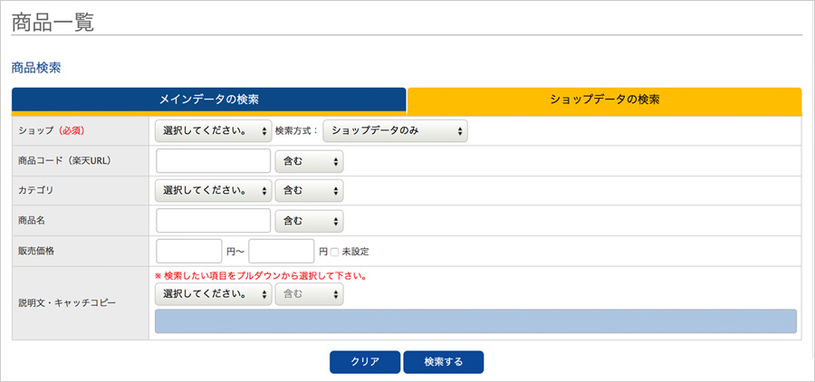The width and height of the screenshot is (815, 382).
Task: Check the 未設定 checkbox
Action: [334, 252]
